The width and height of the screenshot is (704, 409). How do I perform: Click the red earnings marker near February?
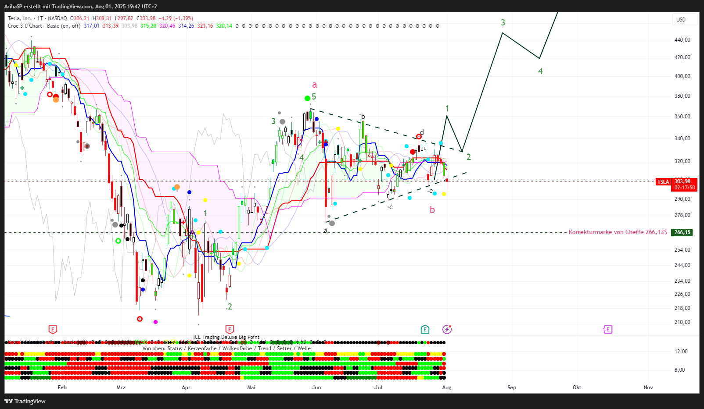(x=53, y=329)
